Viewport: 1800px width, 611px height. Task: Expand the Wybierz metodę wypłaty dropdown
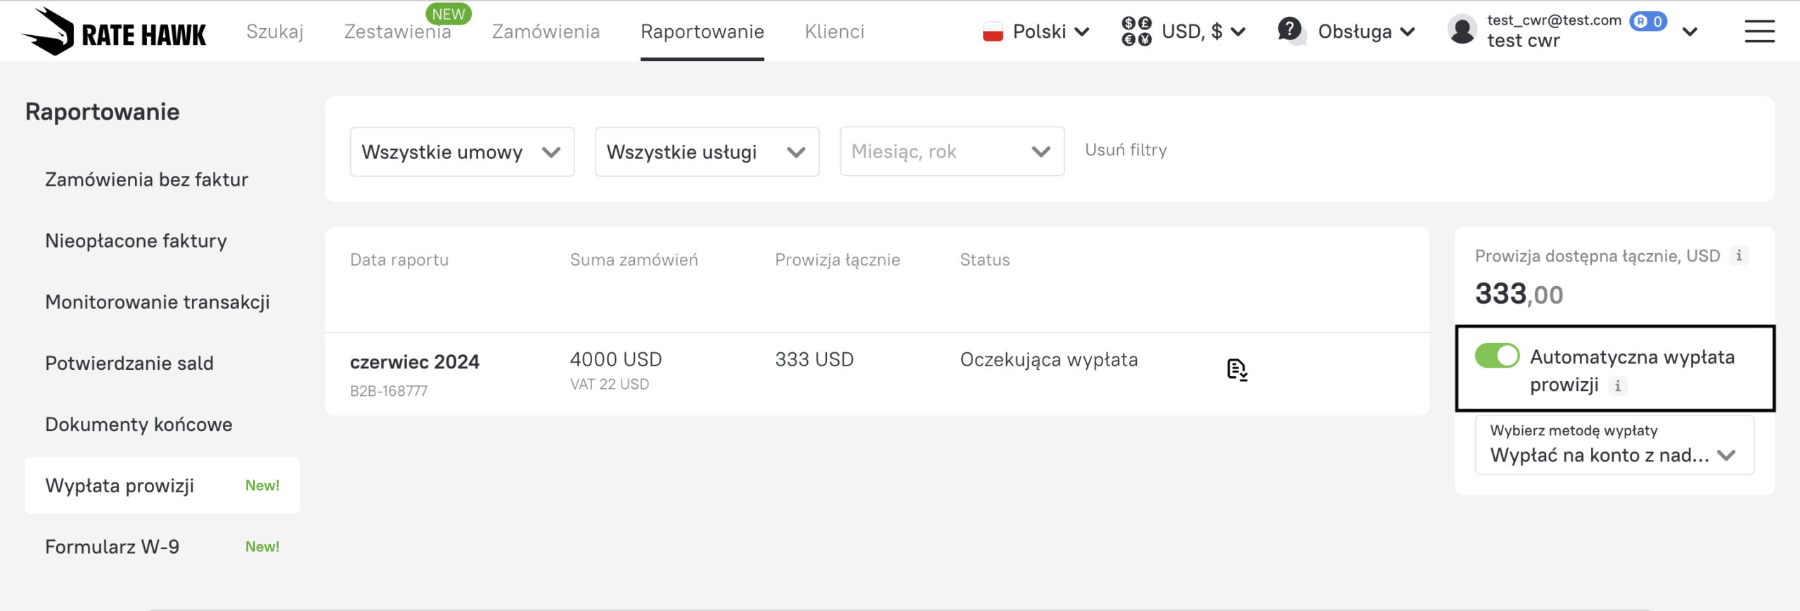coord(1614,445)
